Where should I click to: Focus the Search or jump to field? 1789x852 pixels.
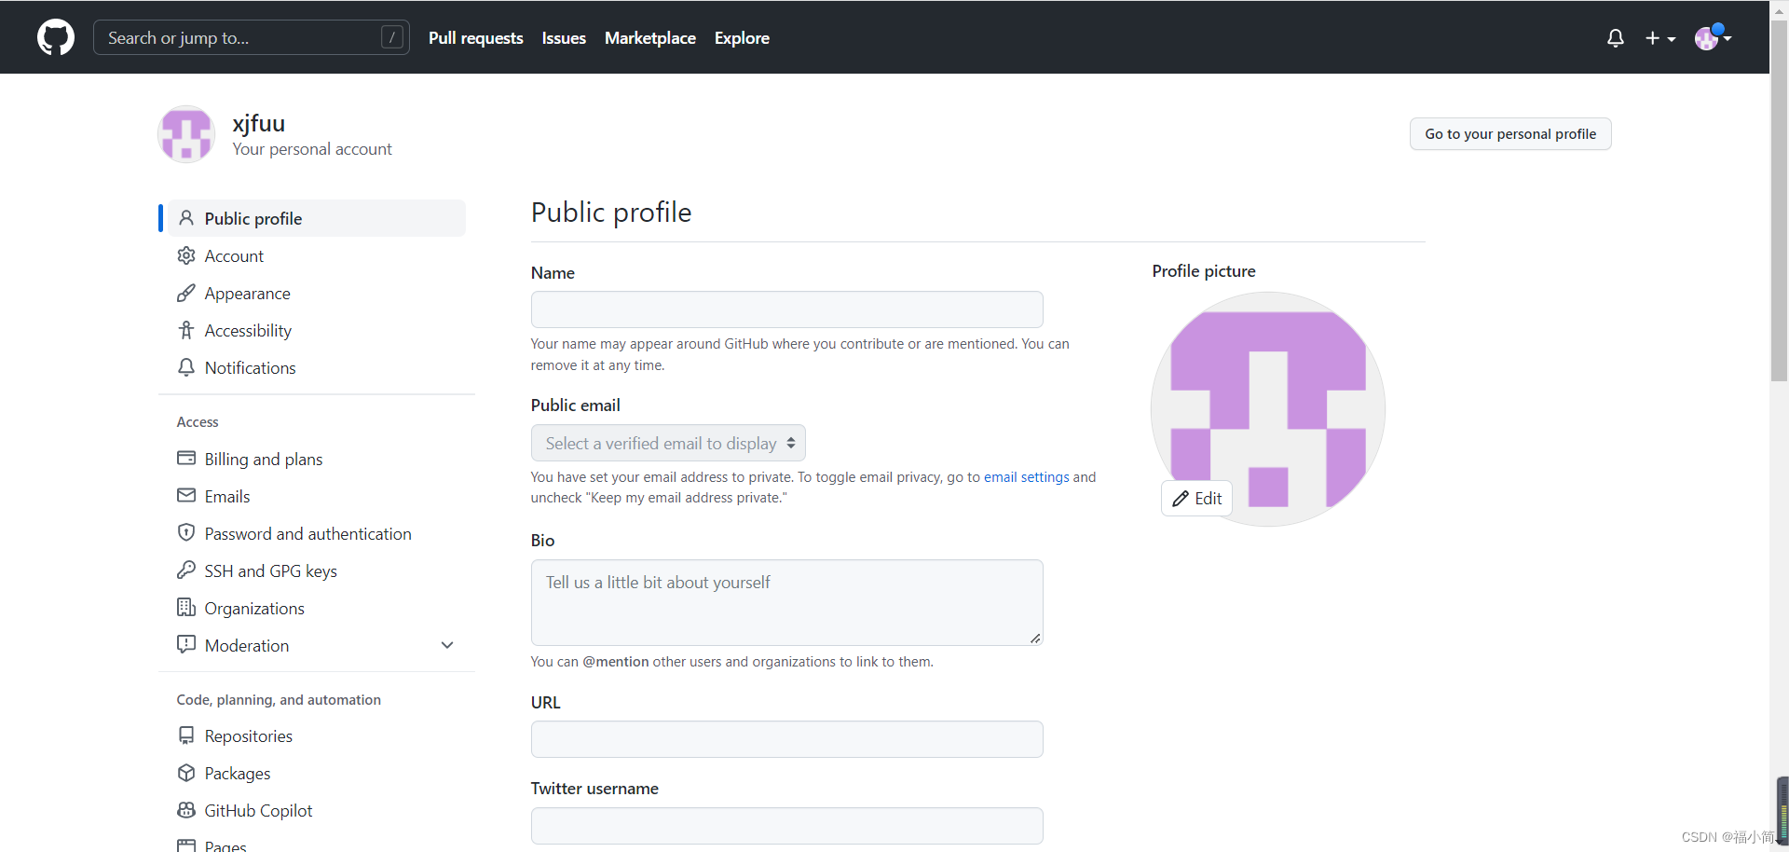(x=252, y=37)
